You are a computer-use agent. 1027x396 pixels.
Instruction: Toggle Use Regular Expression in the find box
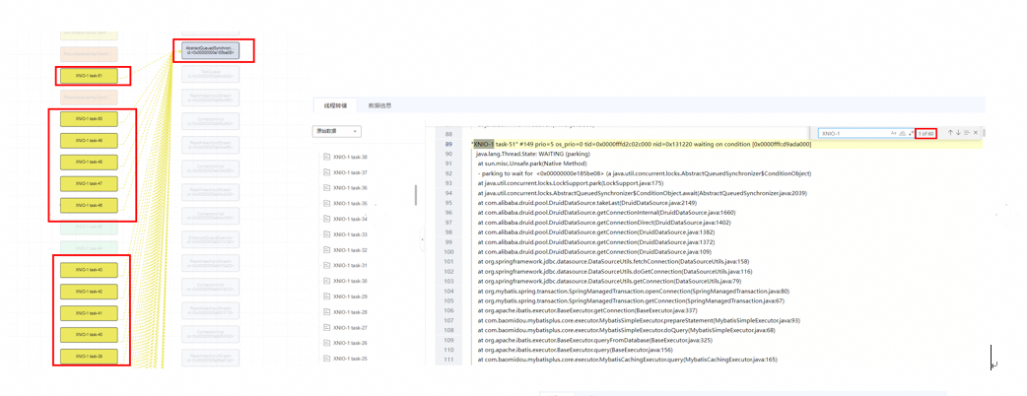909,133
